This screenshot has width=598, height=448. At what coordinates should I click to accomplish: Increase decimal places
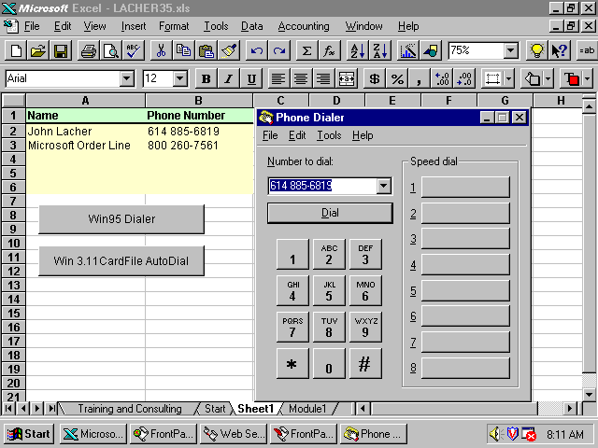[441, 78]
